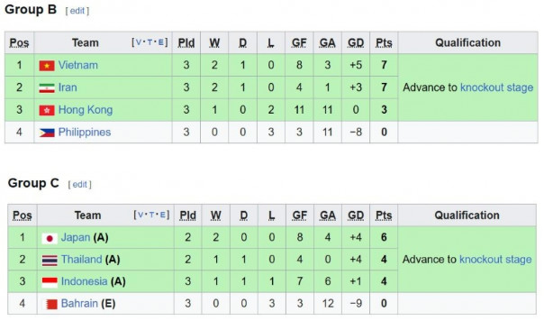544x330 pixels.
Task: Open the Hong Kong team link
Action: pyautogui.click(x=86, y=110)
